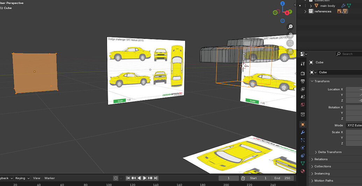Click the image object icon on references row
The width and height of the screenshot is (362, 186).
click(x=339, y=11)
